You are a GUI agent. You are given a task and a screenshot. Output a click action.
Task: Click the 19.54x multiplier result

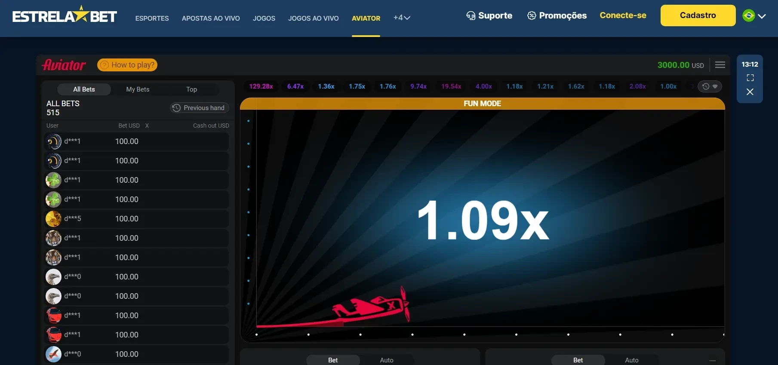pyautogui.click(x=451, y=86)
